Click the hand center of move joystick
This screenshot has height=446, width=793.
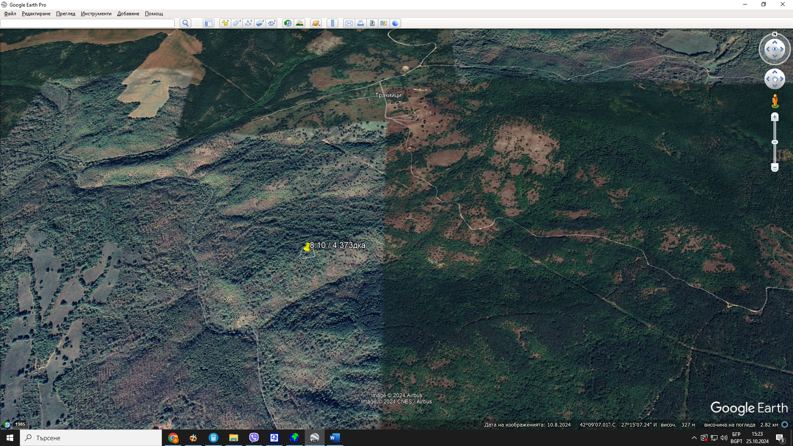(775, 79)
